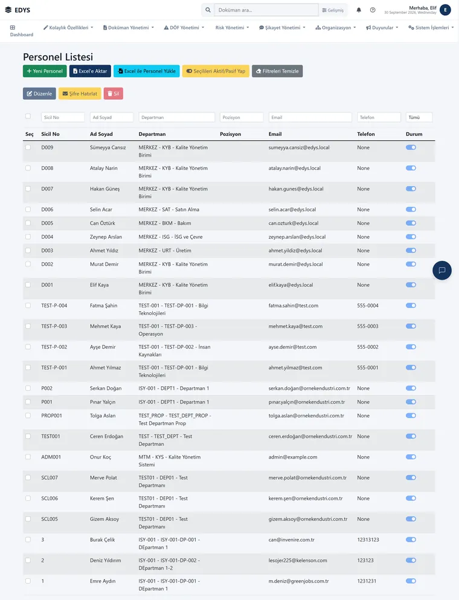Click the Ad Soyad filter field

click(x=112, y=117)
